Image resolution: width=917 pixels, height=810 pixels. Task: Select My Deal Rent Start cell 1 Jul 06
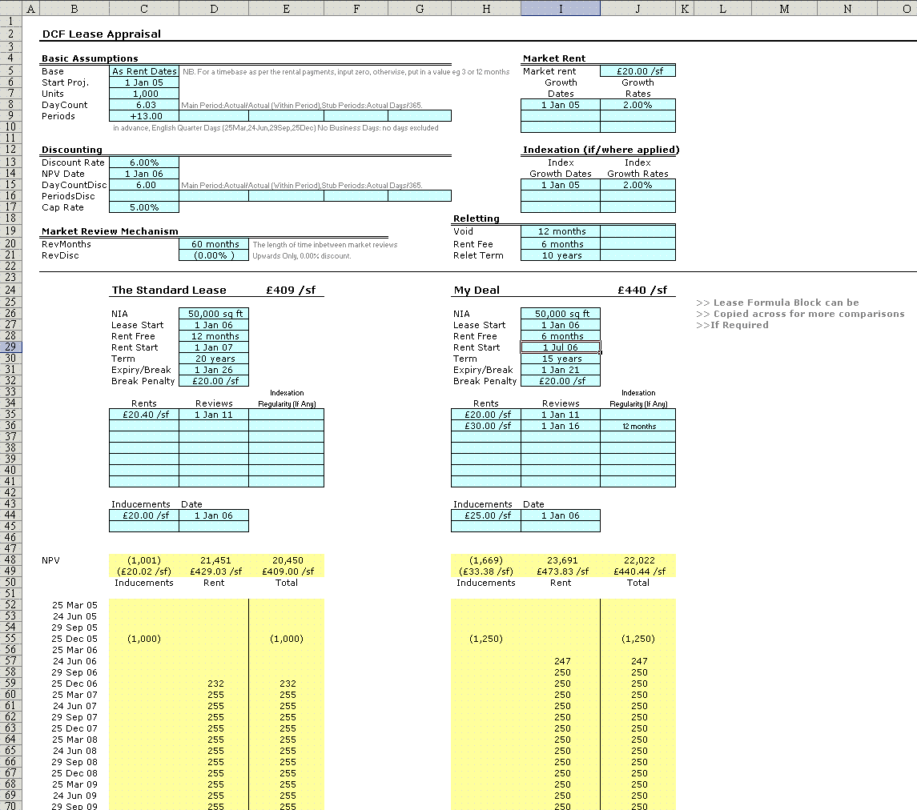(x=560, y=347)
